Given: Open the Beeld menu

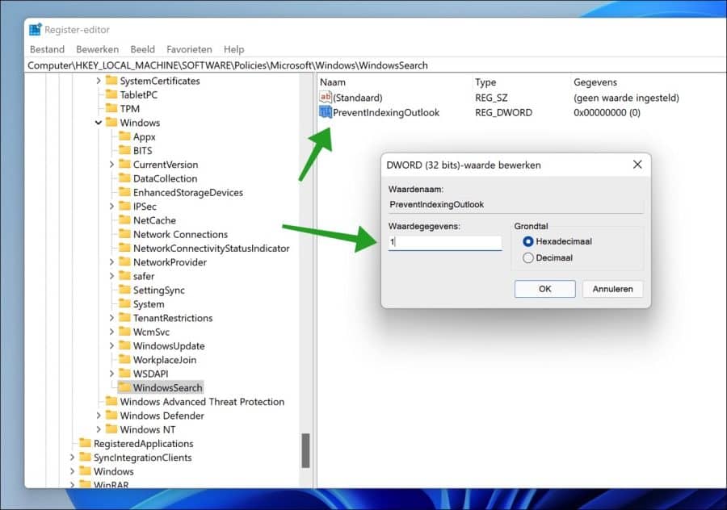Looking at the screenshot, I should tap(142, 49).
